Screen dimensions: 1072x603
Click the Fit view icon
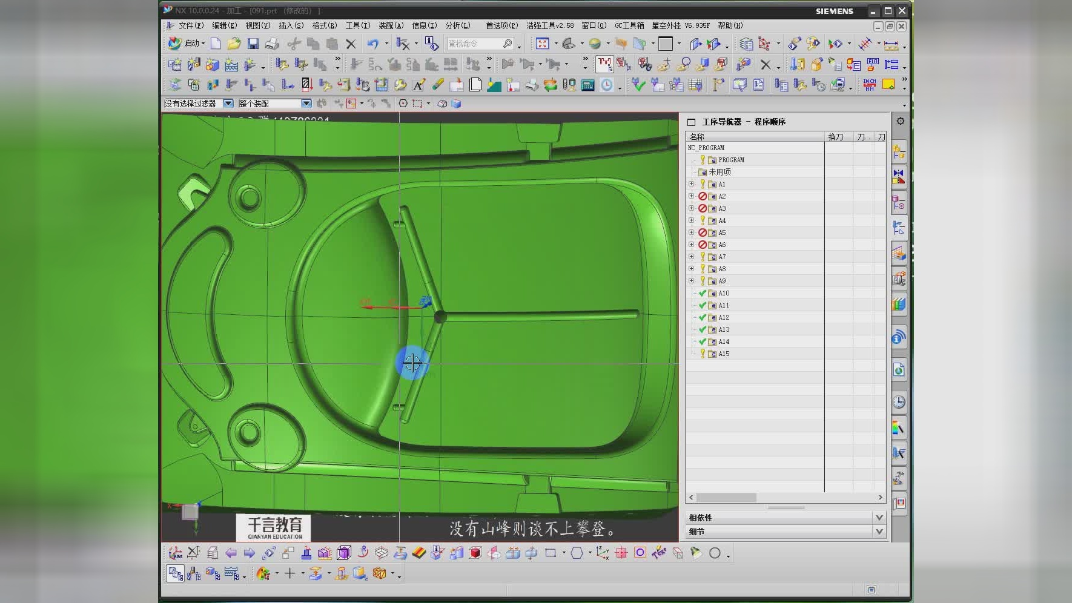[x=542, y=44]
